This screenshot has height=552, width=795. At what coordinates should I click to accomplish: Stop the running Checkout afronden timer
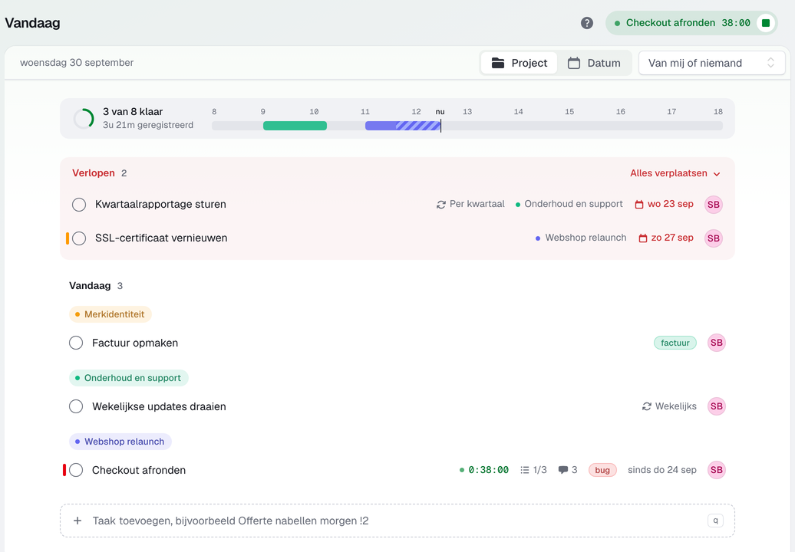[766, 23]
